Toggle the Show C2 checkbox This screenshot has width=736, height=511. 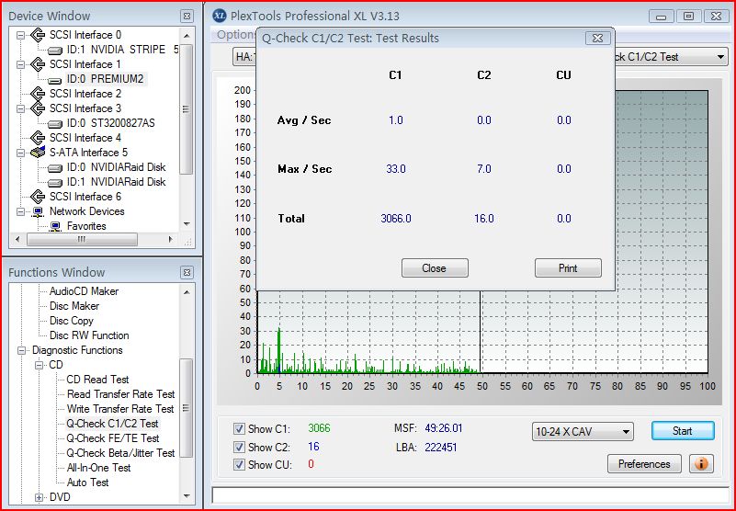pos(239,447)
